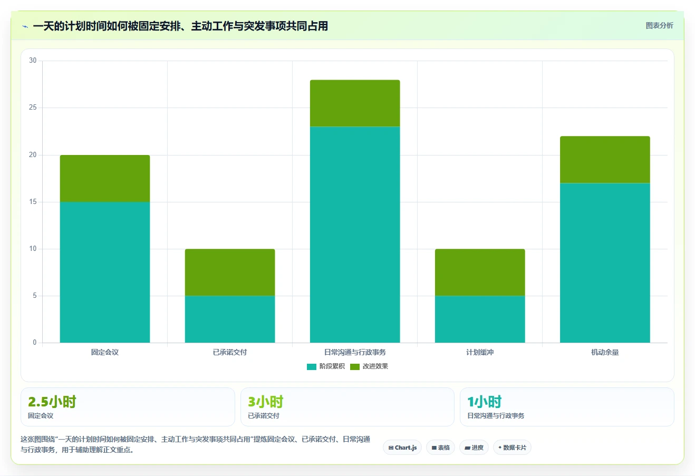
Task: Click the description paragraph starting 这张图围绕
Action: [x=196, y=444]
